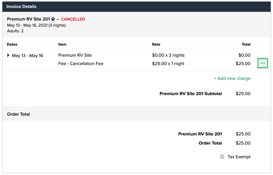The image size is (273, 175).
Task: Click the Fee - Cancellation Fee entry
Action: click(x=80, y=63)
